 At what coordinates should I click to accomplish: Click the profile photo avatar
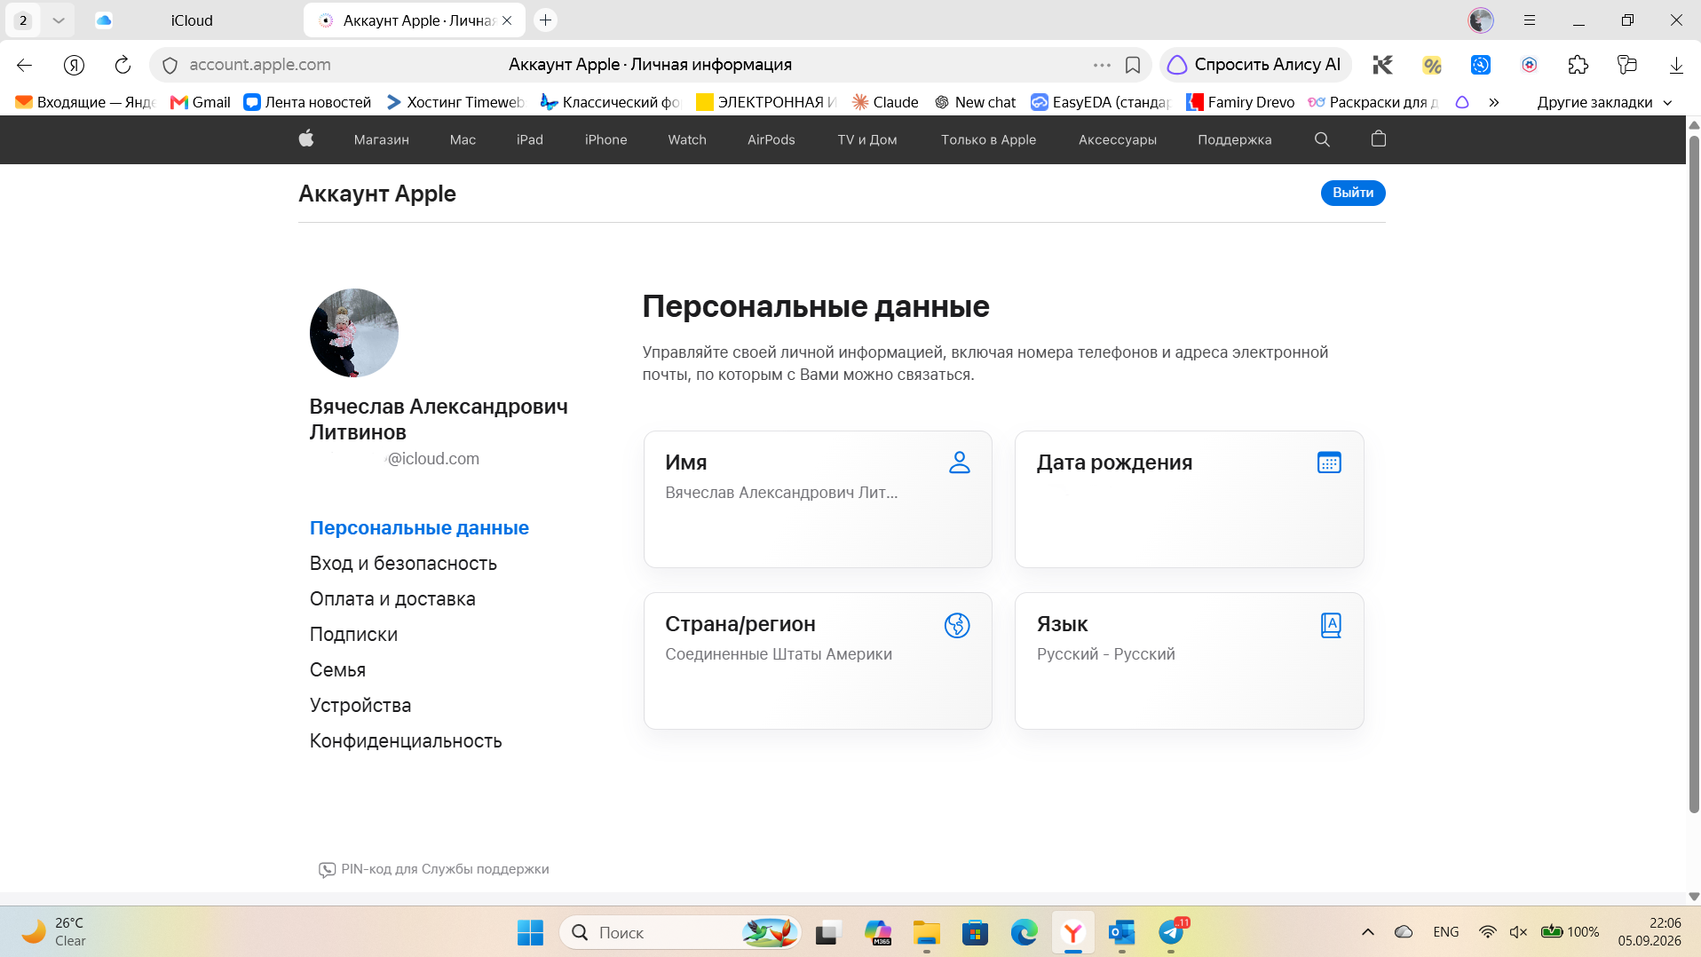[x=353, y=333]
